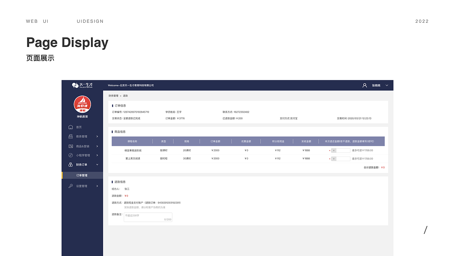Select the 财务订单 menu item
Image resolution: width=455 pixels, height=256 pixels.
[x=82, y=165]
